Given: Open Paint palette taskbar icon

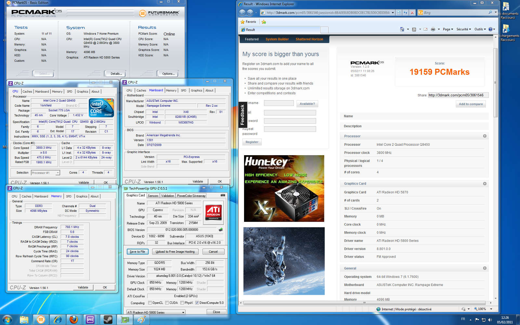Looking at the screenshot, I should point(141,319).
